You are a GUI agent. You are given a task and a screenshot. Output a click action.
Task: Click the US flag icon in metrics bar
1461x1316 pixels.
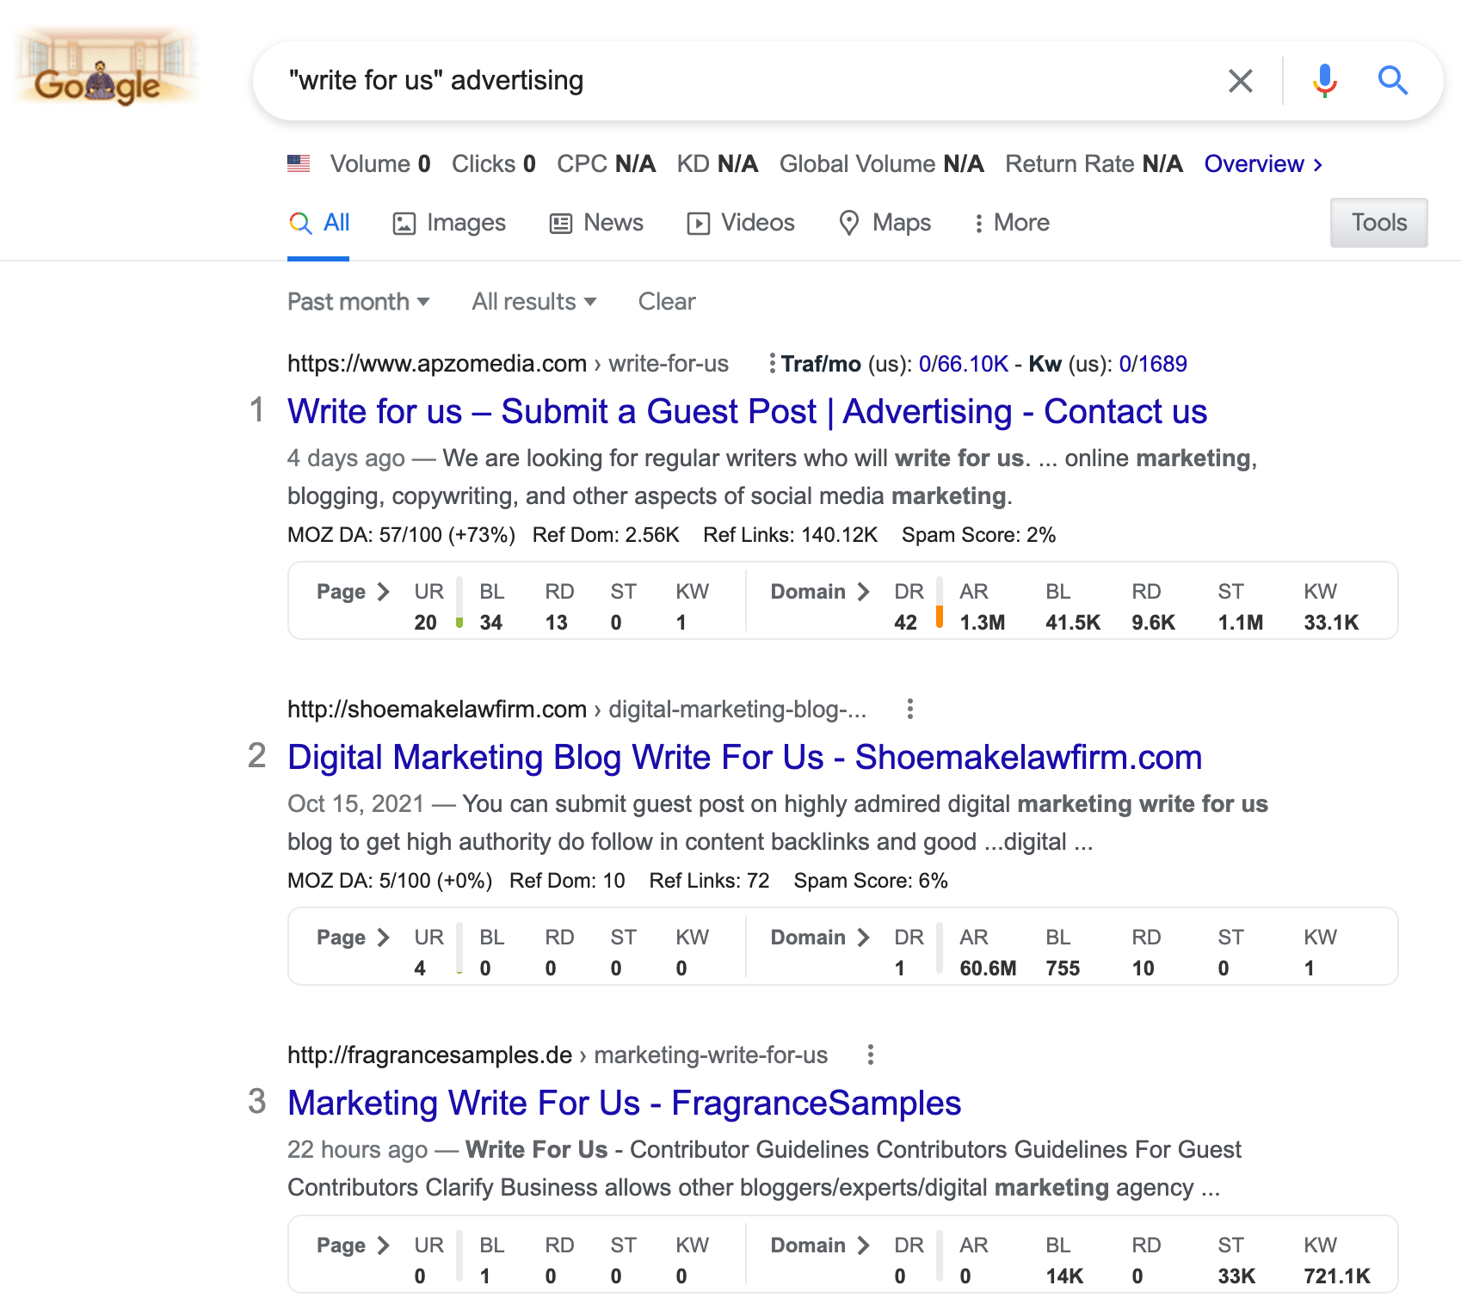click(x=299, y=163)
